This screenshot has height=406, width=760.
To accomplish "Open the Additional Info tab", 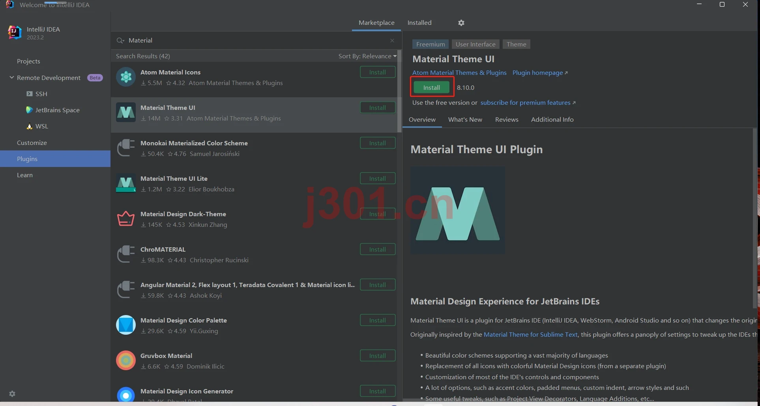I will pyautogui.click(x=552, y=119).
